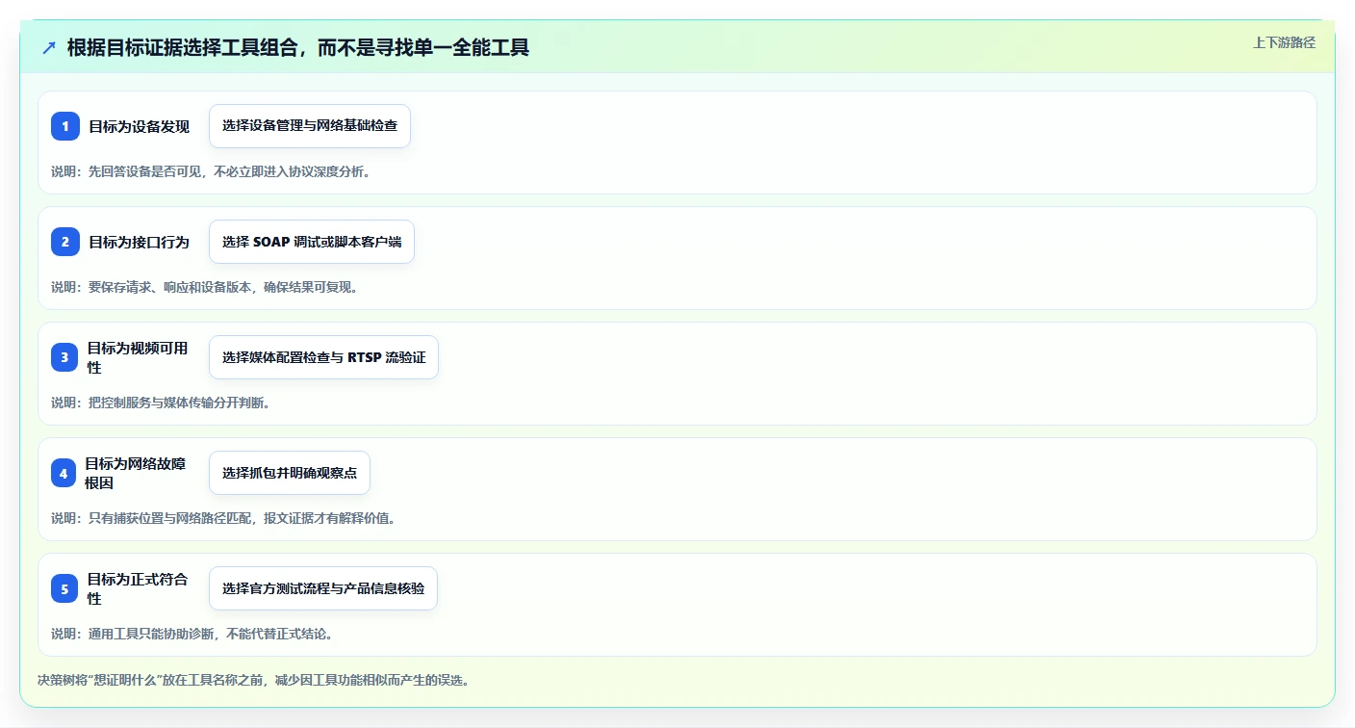The image size is (1355, 728).
Task: Click note 只有捕获位置与网络路径匹配
Action: pos(223,518)
